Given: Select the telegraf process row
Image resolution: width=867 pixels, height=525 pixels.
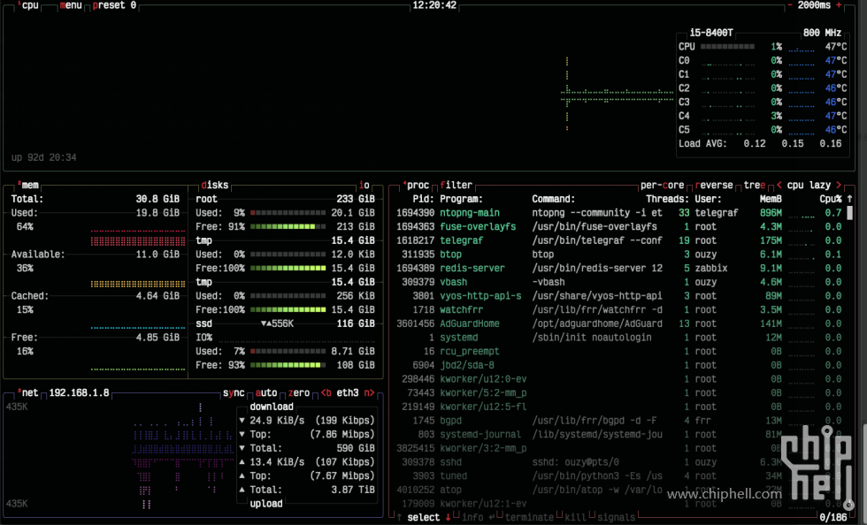Looking at the screenshot, I should pos(618,240).
